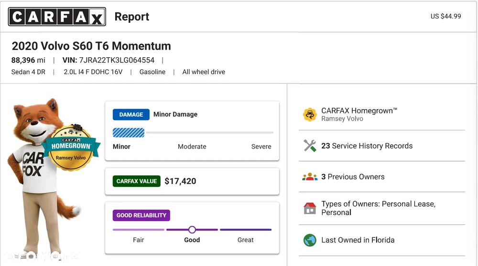The image size is (478, 266).
Task: Click the striped minor damage severity bar
Action: coord(129,133)
